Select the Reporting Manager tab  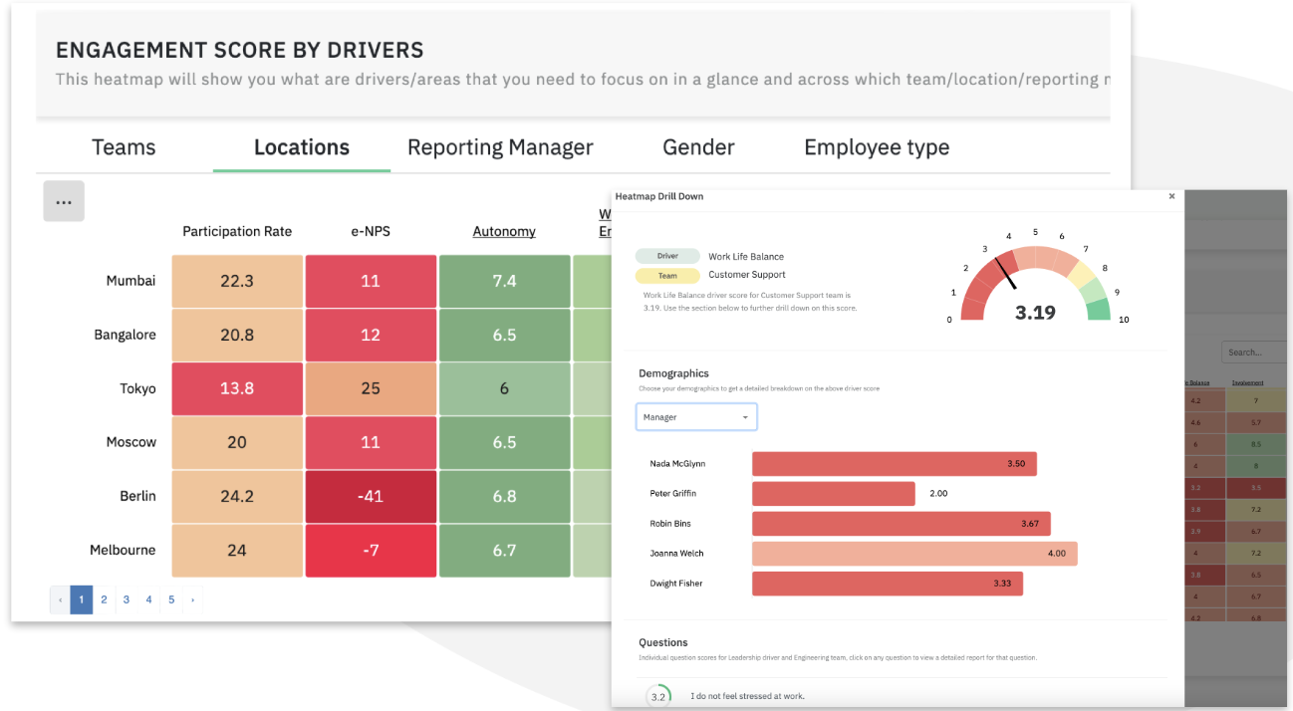pyautogui.click(x=500, y=147)
